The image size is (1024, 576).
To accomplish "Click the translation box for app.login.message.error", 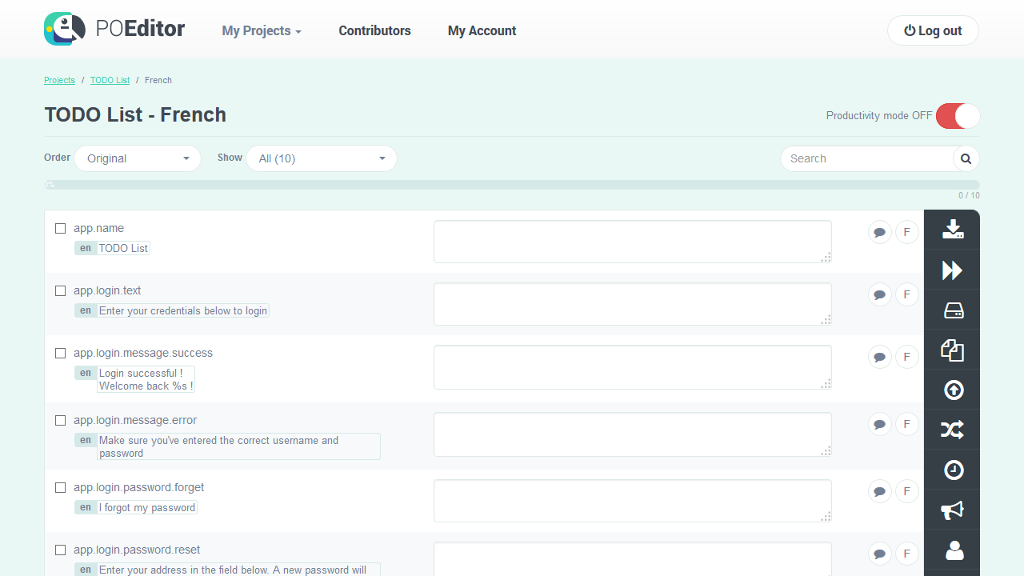I will 633,434.
